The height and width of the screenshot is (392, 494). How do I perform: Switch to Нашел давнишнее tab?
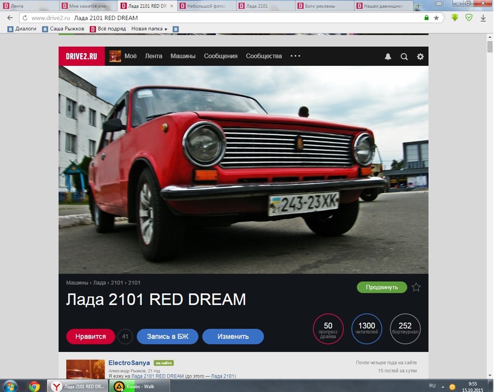[x=384, y=6]
